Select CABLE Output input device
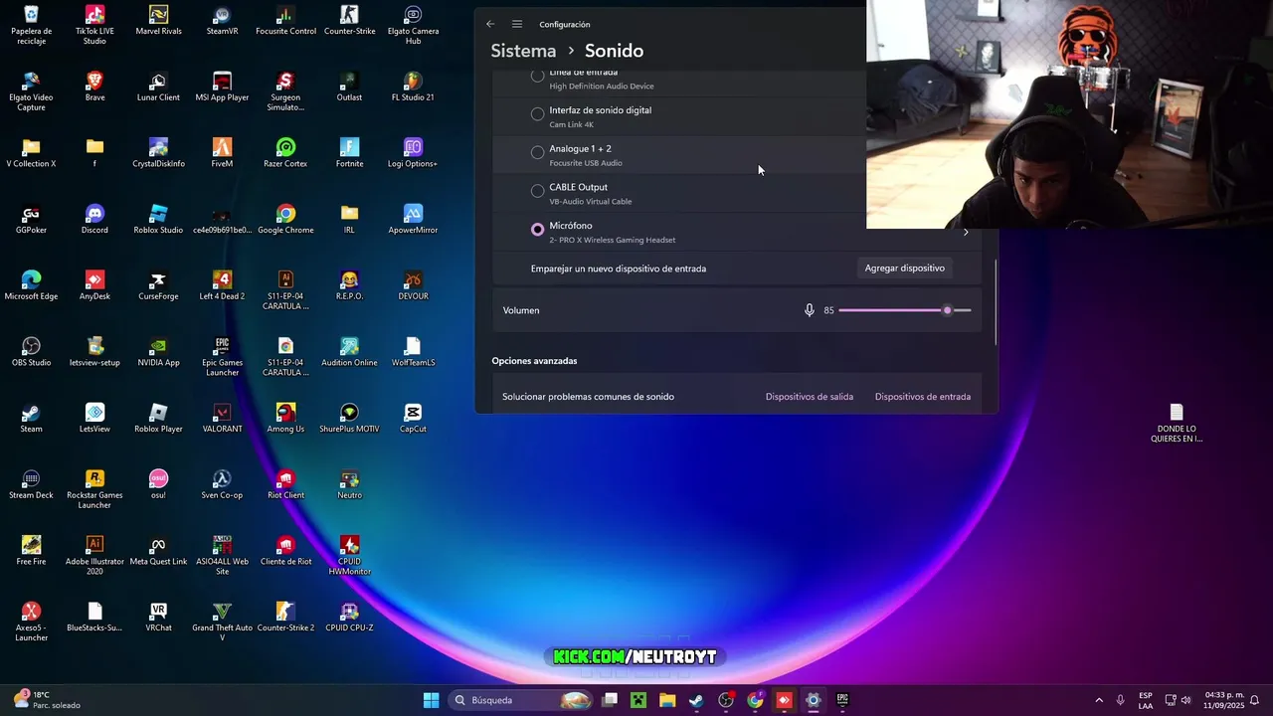This screenshot has height=716, width=1273. 537,191
